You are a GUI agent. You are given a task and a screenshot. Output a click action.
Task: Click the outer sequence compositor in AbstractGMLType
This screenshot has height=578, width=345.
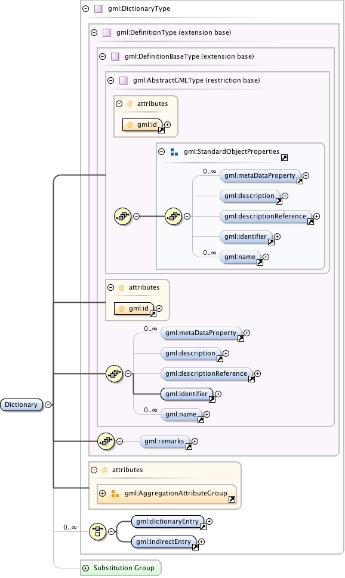123,217
